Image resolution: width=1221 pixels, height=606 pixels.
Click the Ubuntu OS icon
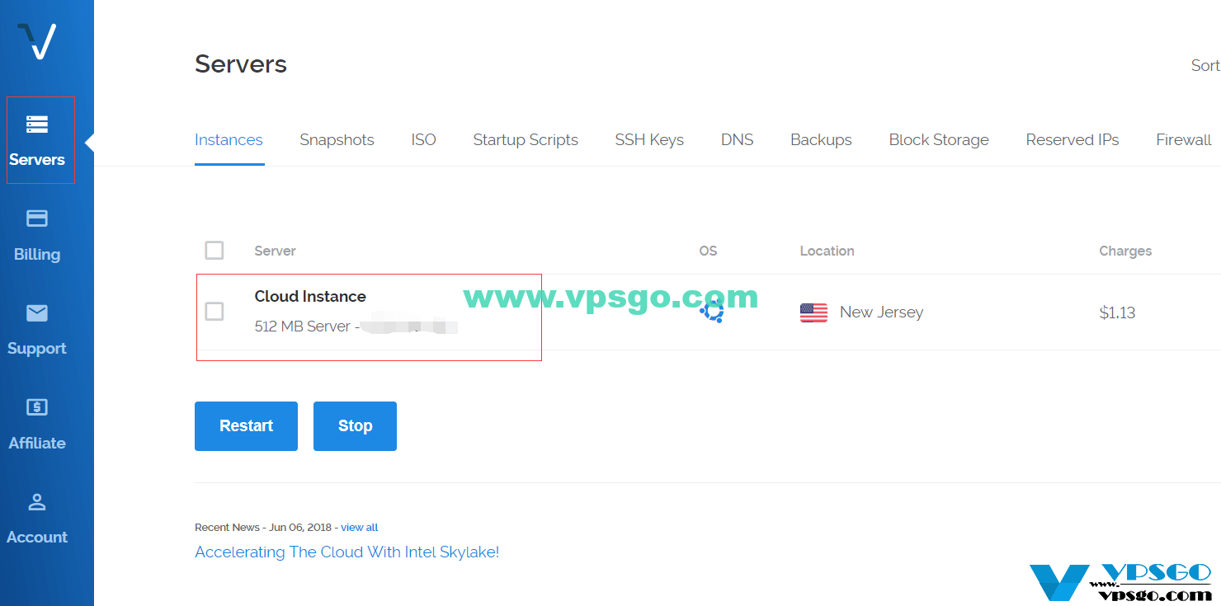tap(712, 311)
